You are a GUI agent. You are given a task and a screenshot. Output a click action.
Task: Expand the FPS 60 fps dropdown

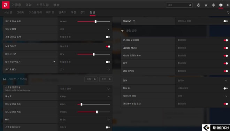point(85,120)
